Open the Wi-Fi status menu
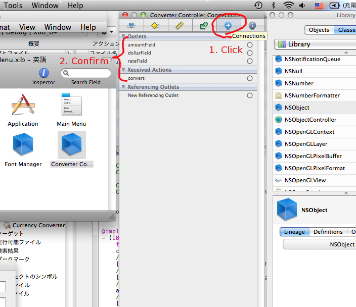Screen dimensions: 356x307 pyautogui.click(x=289, y=5)
